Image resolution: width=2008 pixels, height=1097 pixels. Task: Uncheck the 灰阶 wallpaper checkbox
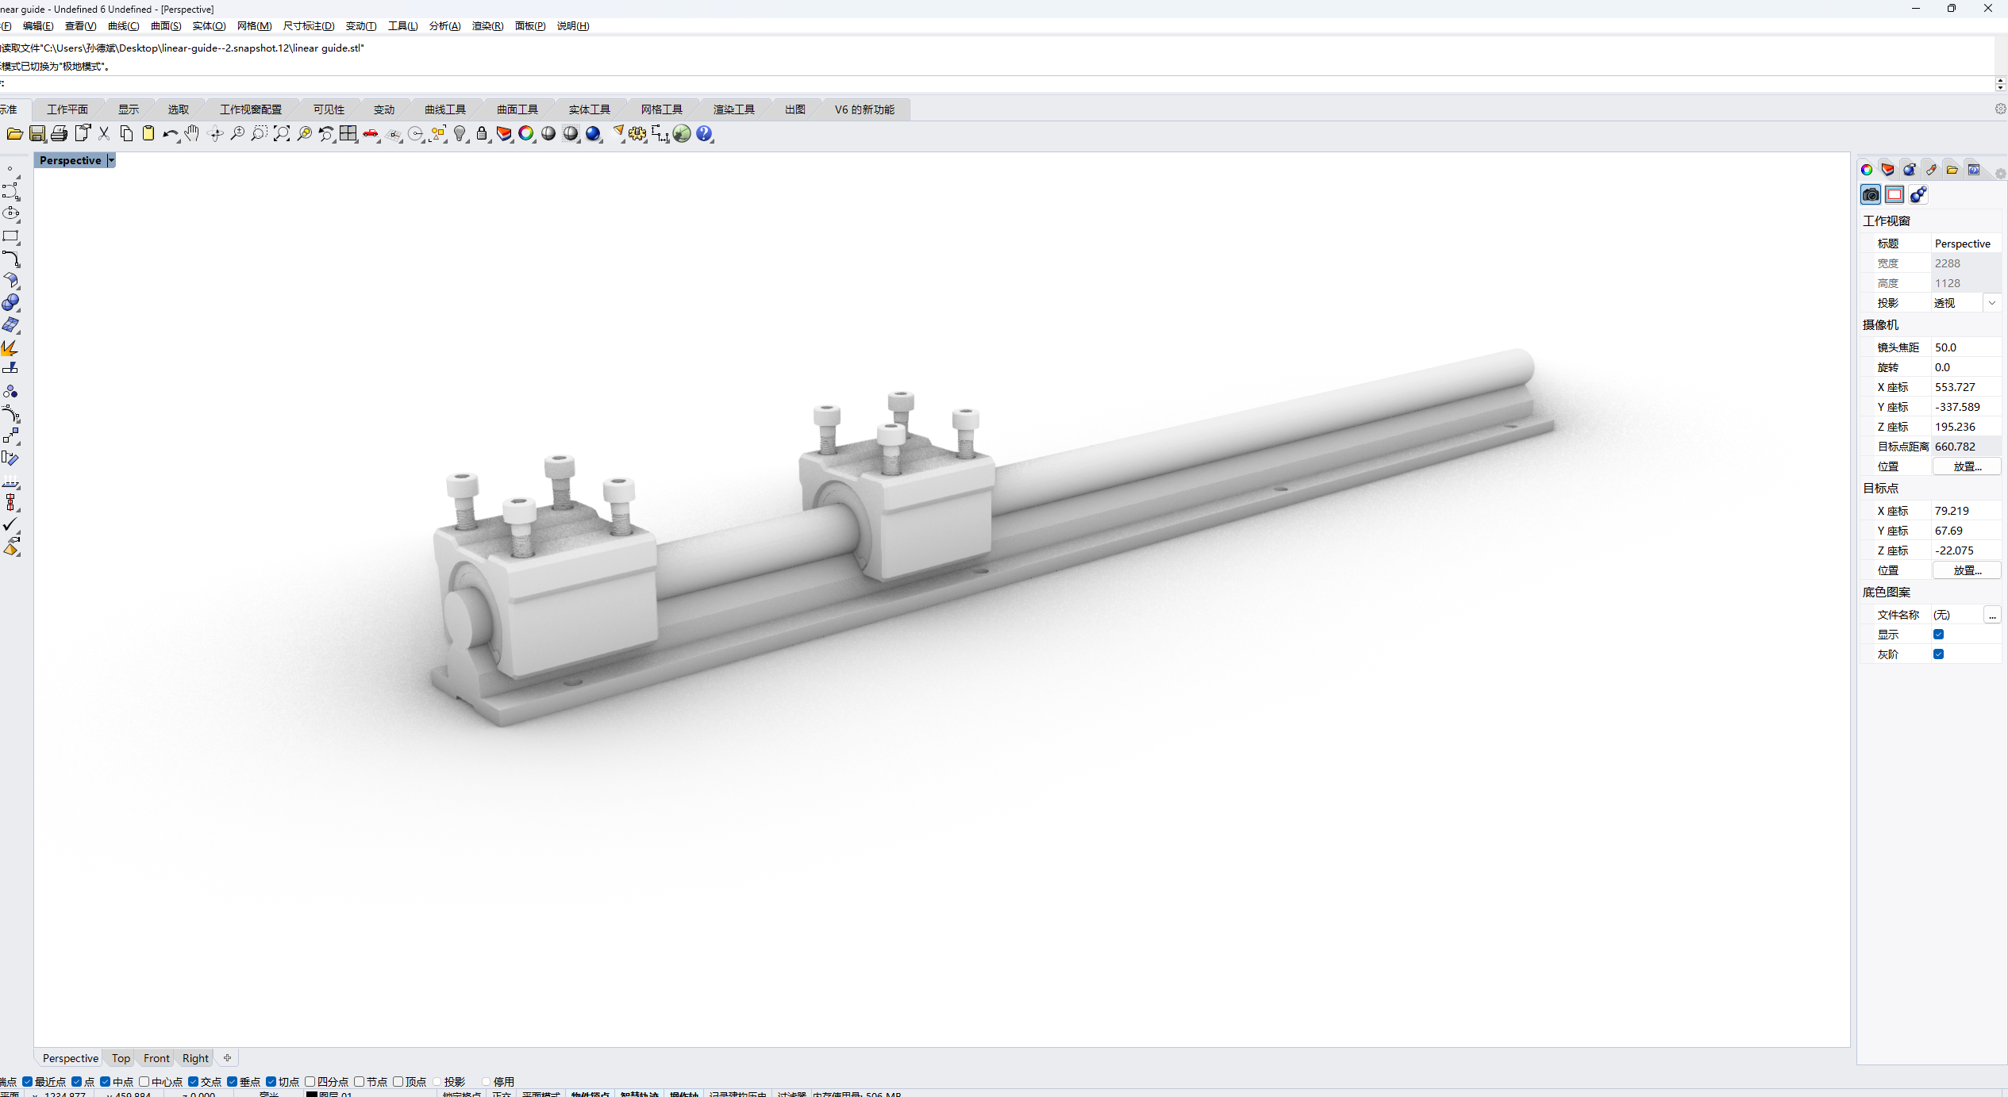click(x=1939, y=654)
